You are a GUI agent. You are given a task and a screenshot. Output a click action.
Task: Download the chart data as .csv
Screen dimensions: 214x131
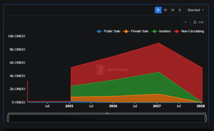point(199,22)
